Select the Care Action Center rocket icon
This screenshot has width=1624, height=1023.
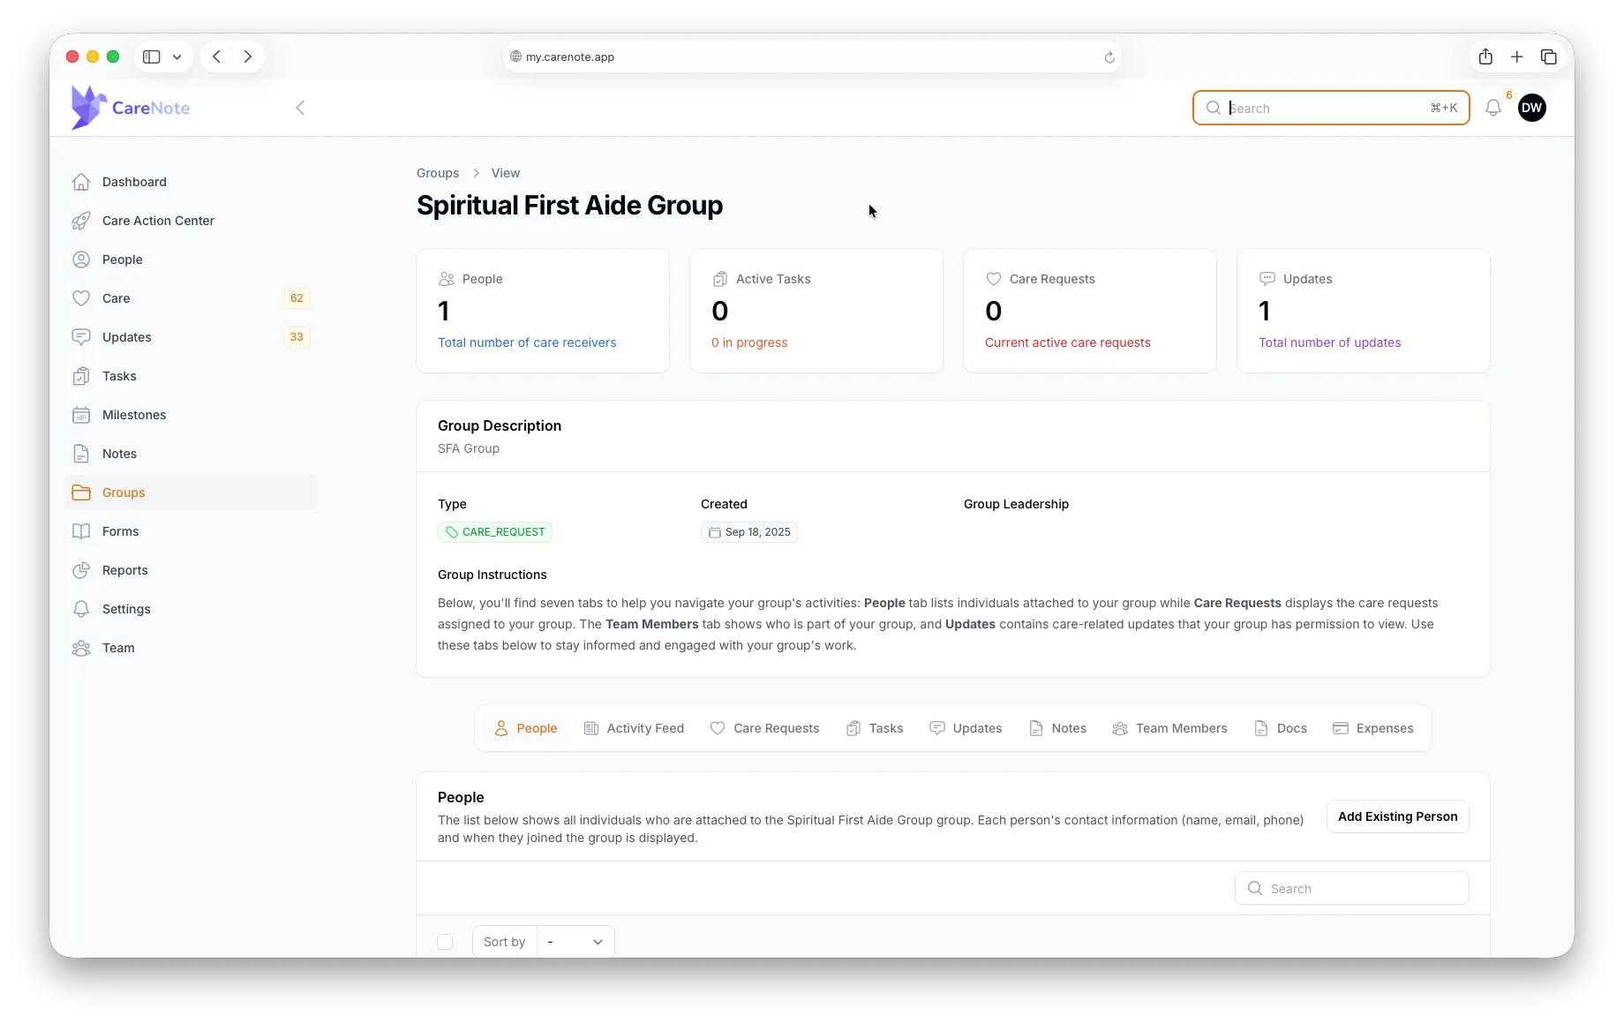point(81,221)
